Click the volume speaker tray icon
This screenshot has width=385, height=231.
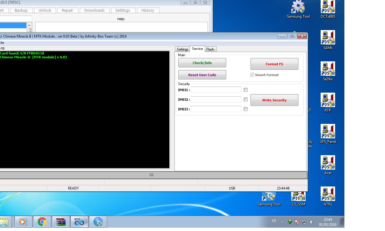click(311, 222)
